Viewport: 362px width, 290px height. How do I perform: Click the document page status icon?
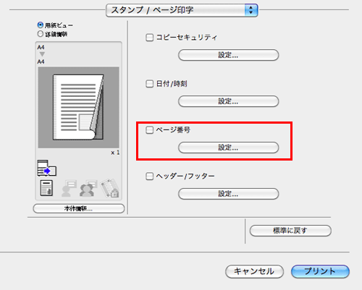click(x=46, y=188)
